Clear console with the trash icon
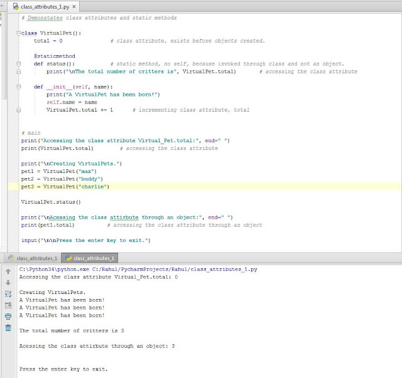Viewport: 402px width, 378px height. [x=8, y=328]
